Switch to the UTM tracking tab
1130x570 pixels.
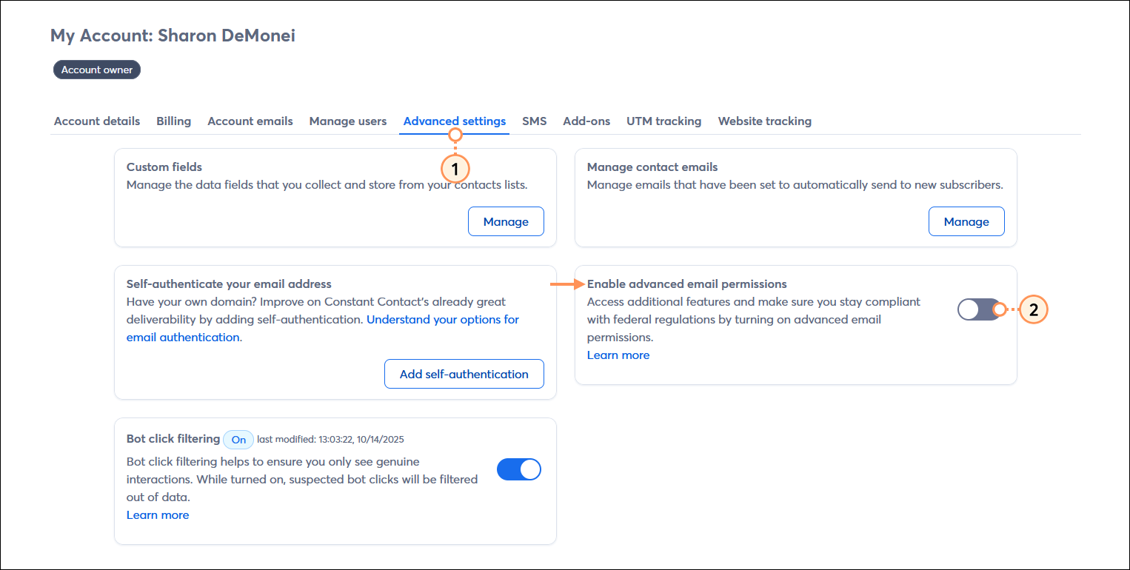663,121
